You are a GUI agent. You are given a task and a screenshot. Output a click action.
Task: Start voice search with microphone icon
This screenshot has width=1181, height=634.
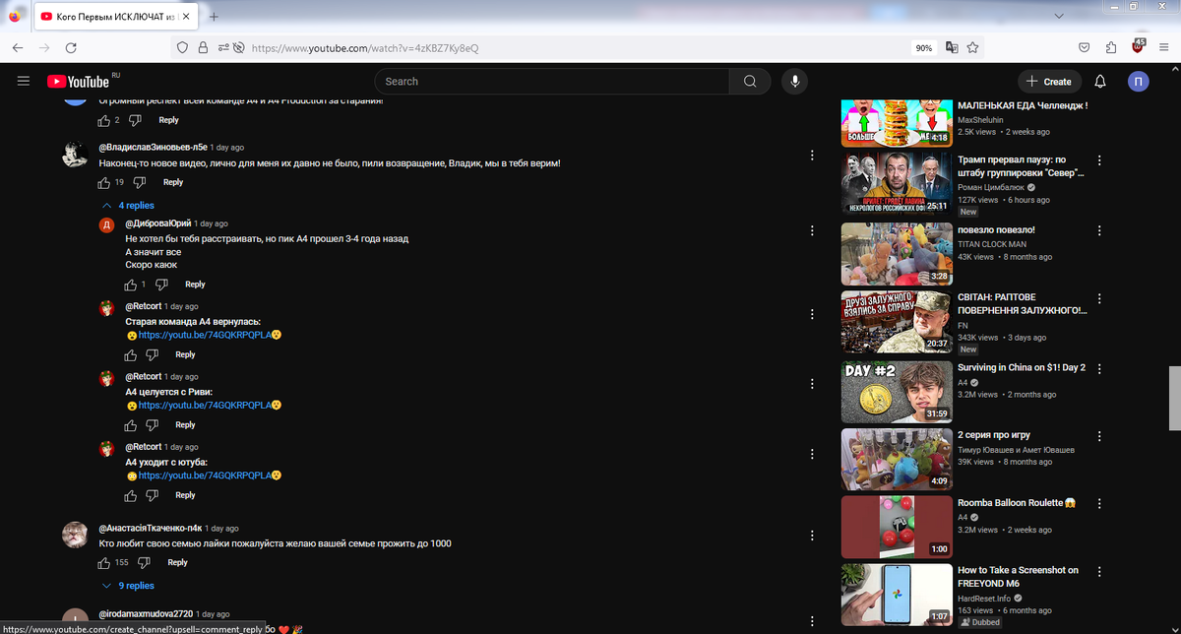(794, 82)
